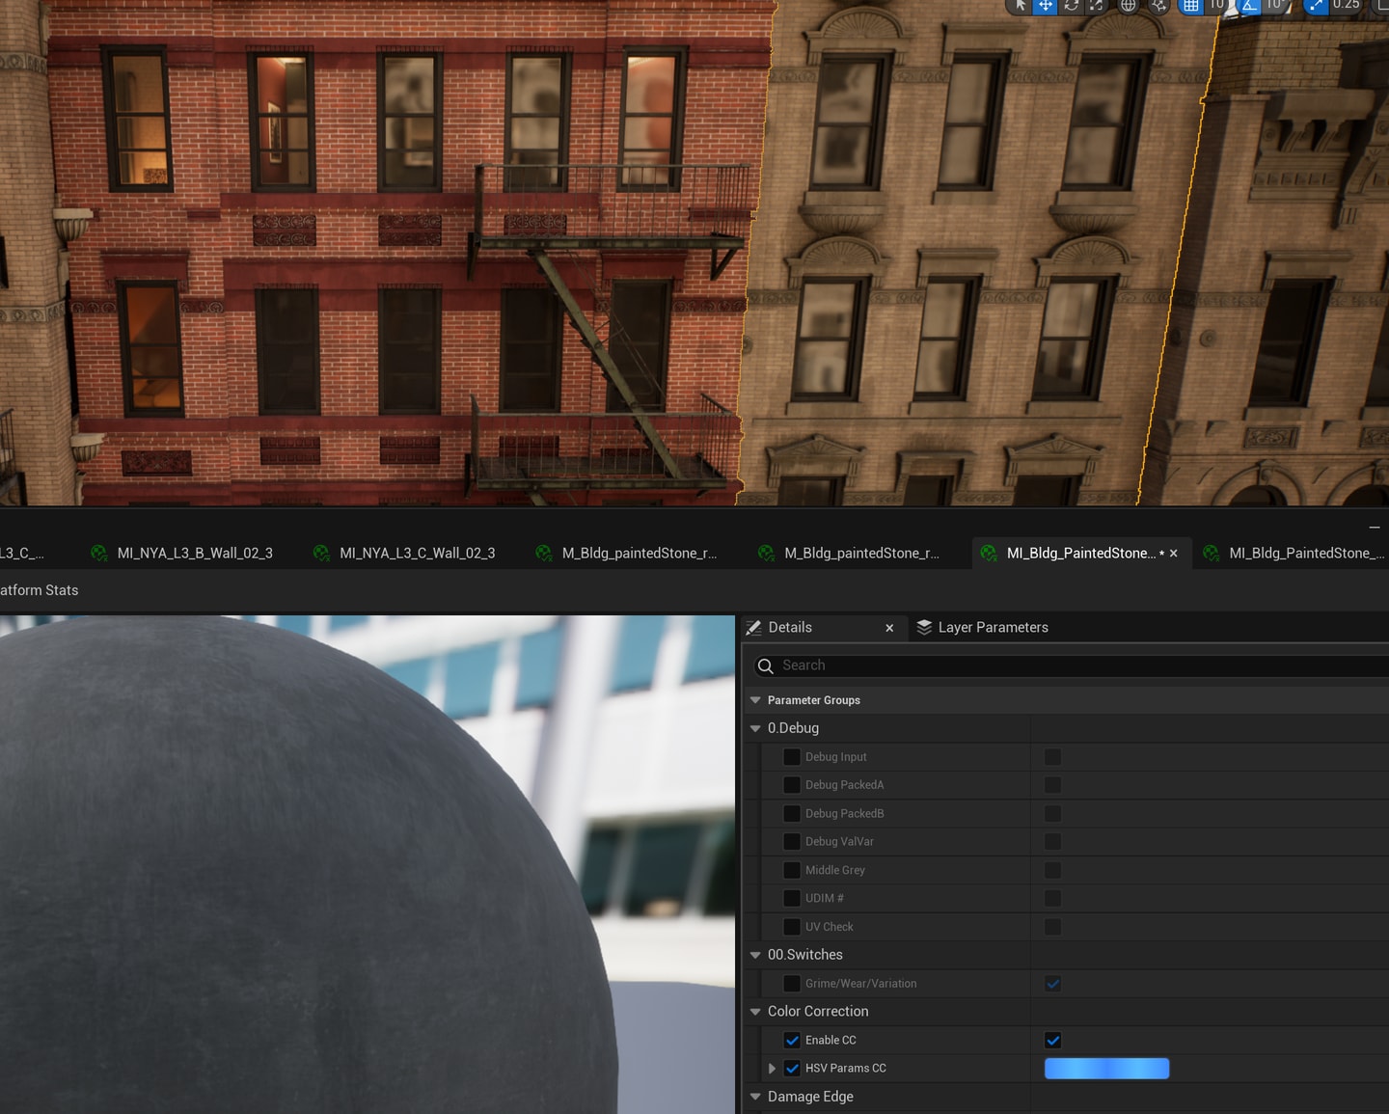Toggle grid snapping icon

(x=1191, y=5)
